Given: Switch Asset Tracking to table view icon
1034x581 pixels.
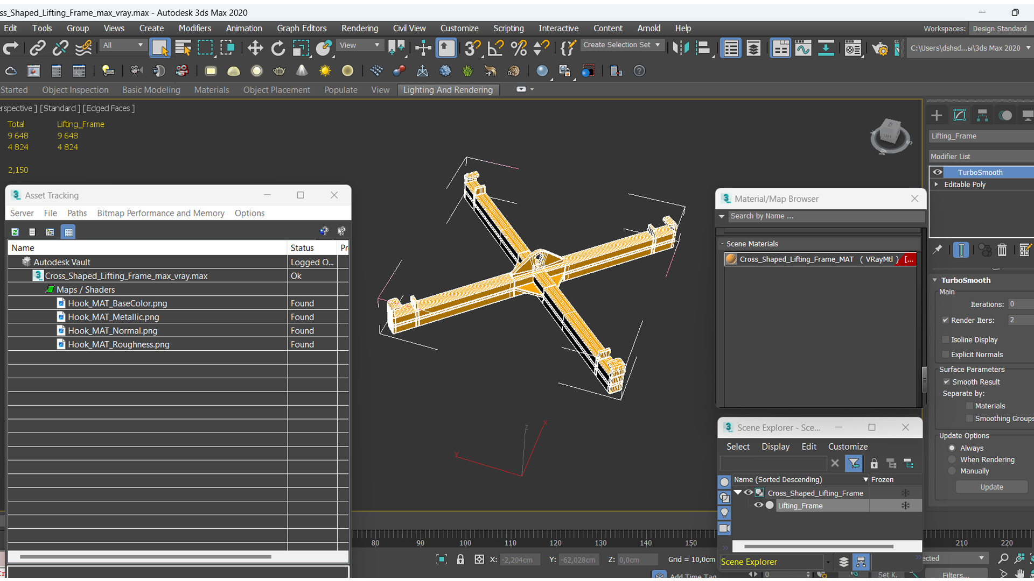Looking at the screenshot, I should point(68,232).
